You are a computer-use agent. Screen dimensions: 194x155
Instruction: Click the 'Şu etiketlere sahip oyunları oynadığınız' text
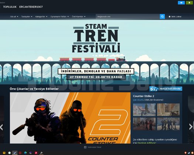155,139
